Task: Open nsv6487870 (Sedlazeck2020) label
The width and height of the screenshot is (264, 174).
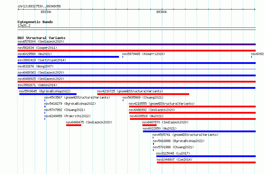Action: click(x=165, y=122)
